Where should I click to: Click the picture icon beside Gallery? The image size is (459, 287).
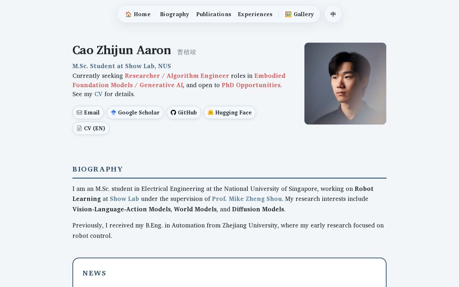288,14
